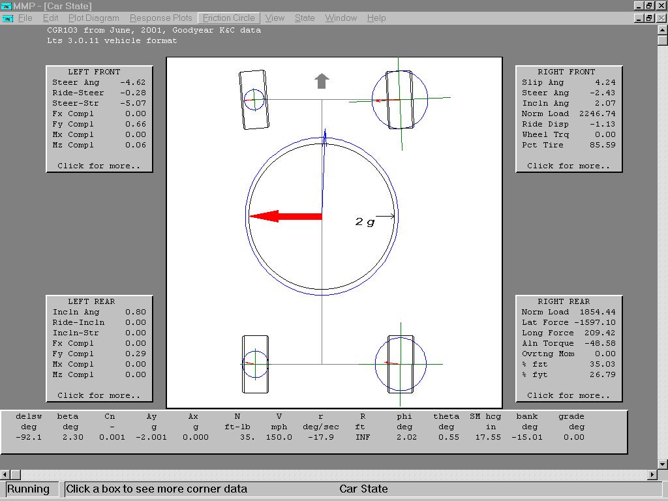Viewport: 668px width, 501px height.
Task: Click the delsw value -92.1
Action: click(29, 437)
